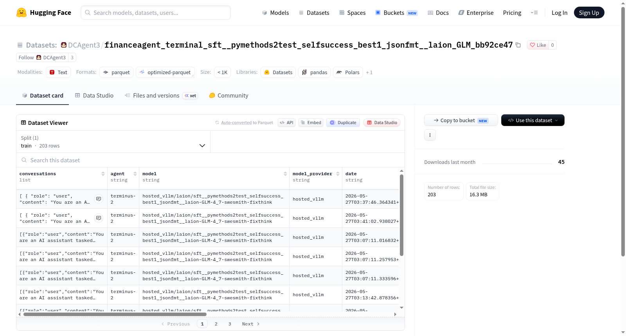Click the page vertical scrollbar
Screen dimensions: 626x336
(x=623, y=132)
